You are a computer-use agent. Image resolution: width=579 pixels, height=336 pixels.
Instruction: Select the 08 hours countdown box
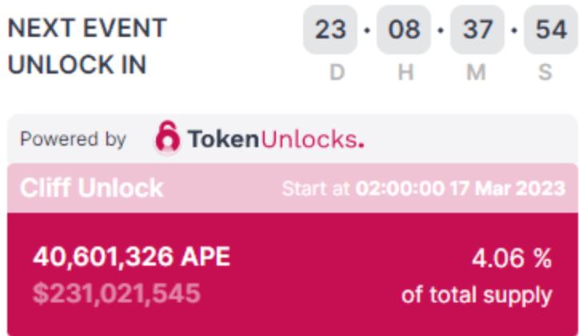coord(404,30)
